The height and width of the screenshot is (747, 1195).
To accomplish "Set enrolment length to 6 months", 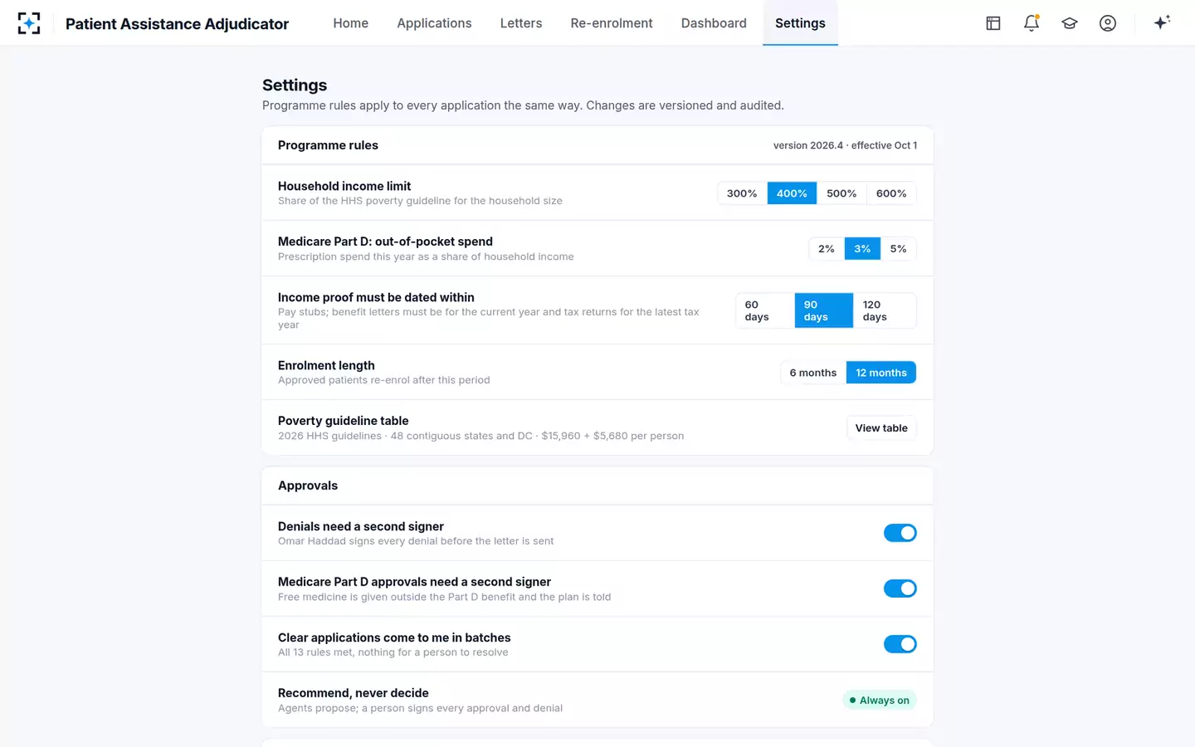I will point(812,373).
